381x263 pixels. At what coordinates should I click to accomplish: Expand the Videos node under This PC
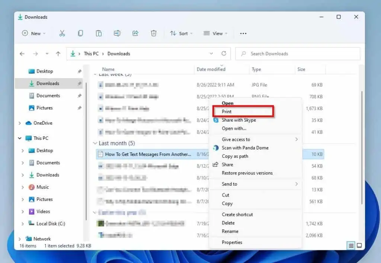[23, 212]
